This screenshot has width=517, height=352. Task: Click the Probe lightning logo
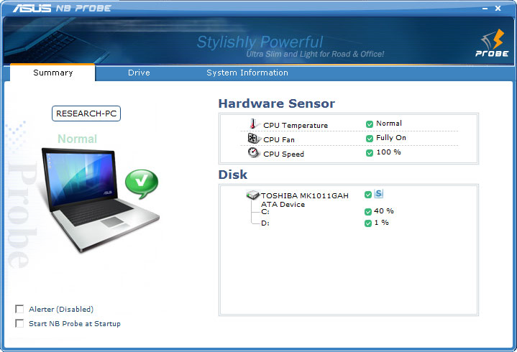492,43
